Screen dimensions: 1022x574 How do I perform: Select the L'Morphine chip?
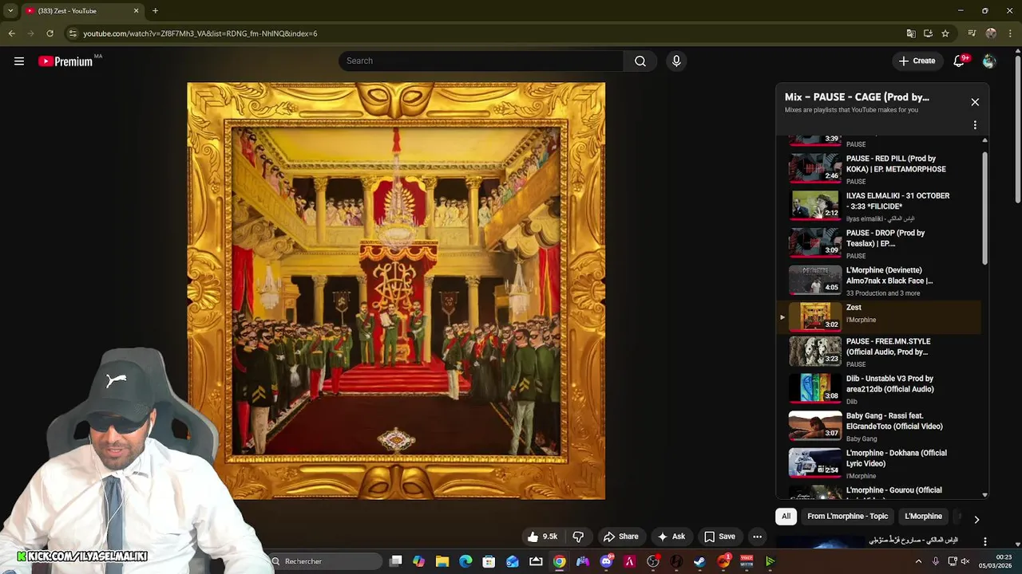tap(923, 517)
